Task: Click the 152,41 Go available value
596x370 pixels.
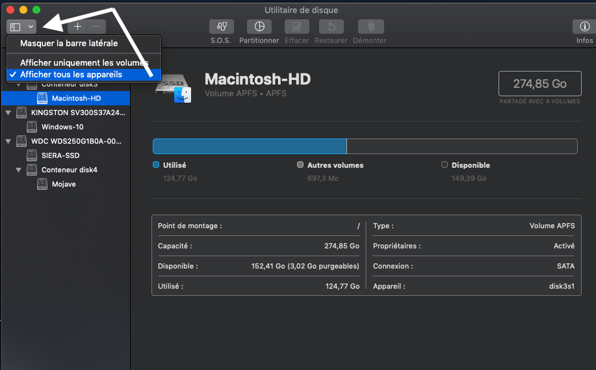Action: coord(305,266)
